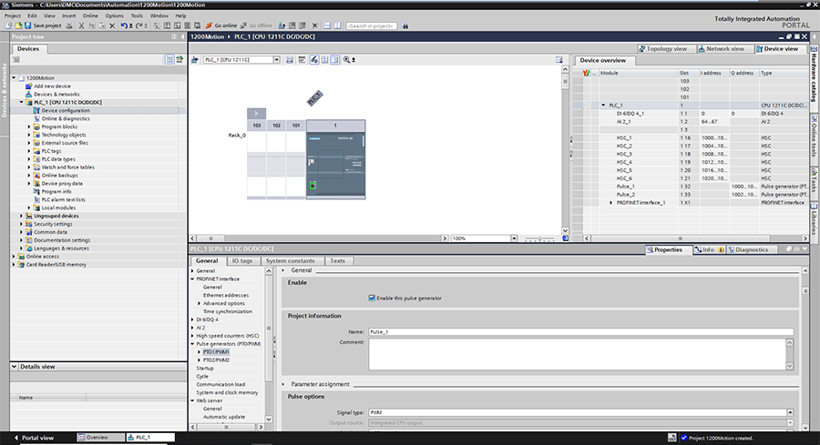The height and width of the screenshot is (445, 820).
Task: Toggle Enable this pulse generator checkbox
Action: [372, 298]
